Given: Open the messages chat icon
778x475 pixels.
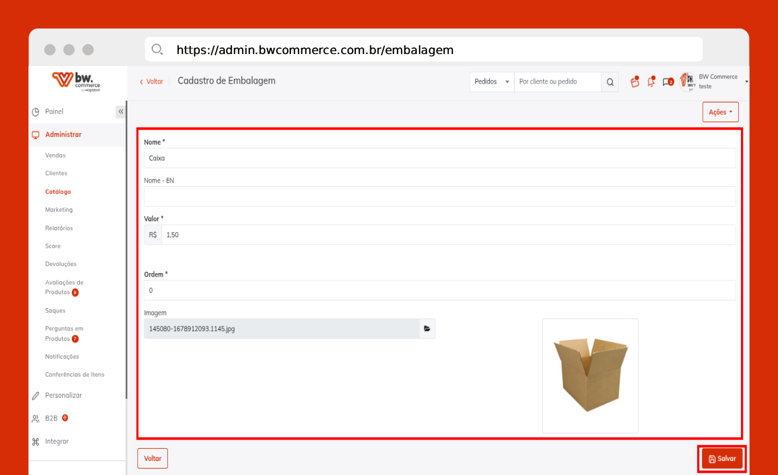Looking at the screenshot, I should coord(668,82).
